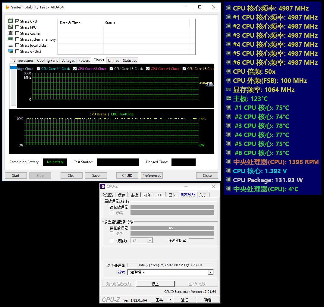Switch to CPU-Z 处理器 tab
Viewport: 324px width, 307px height.
point(108,195)
